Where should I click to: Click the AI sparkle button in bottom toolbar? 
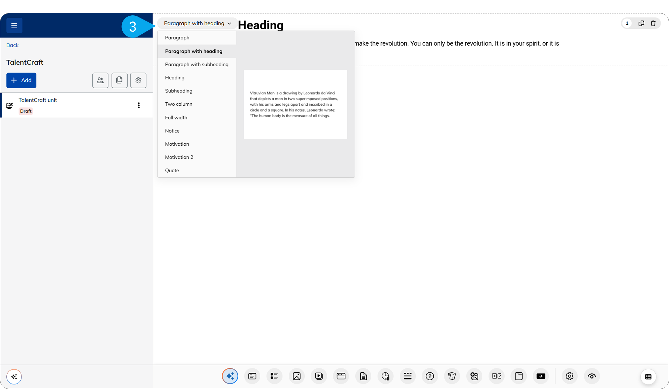[230, 376]
